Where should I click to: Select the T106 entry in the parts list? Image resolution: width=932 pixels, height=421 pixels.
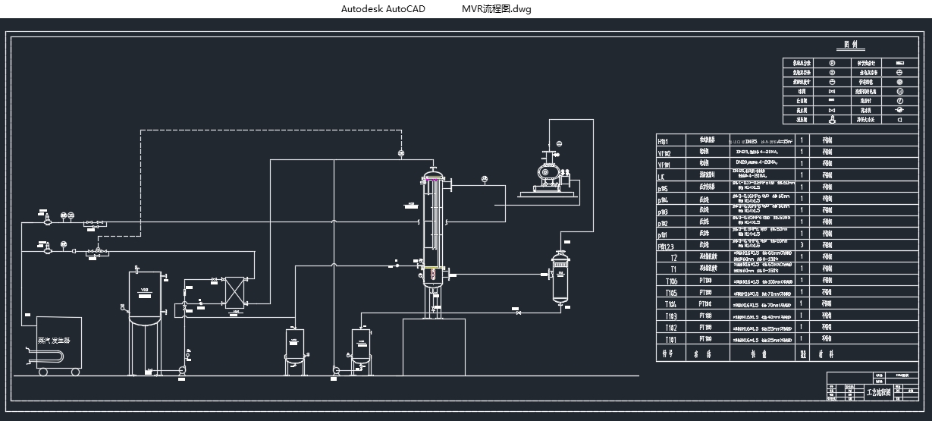point(671,281)
